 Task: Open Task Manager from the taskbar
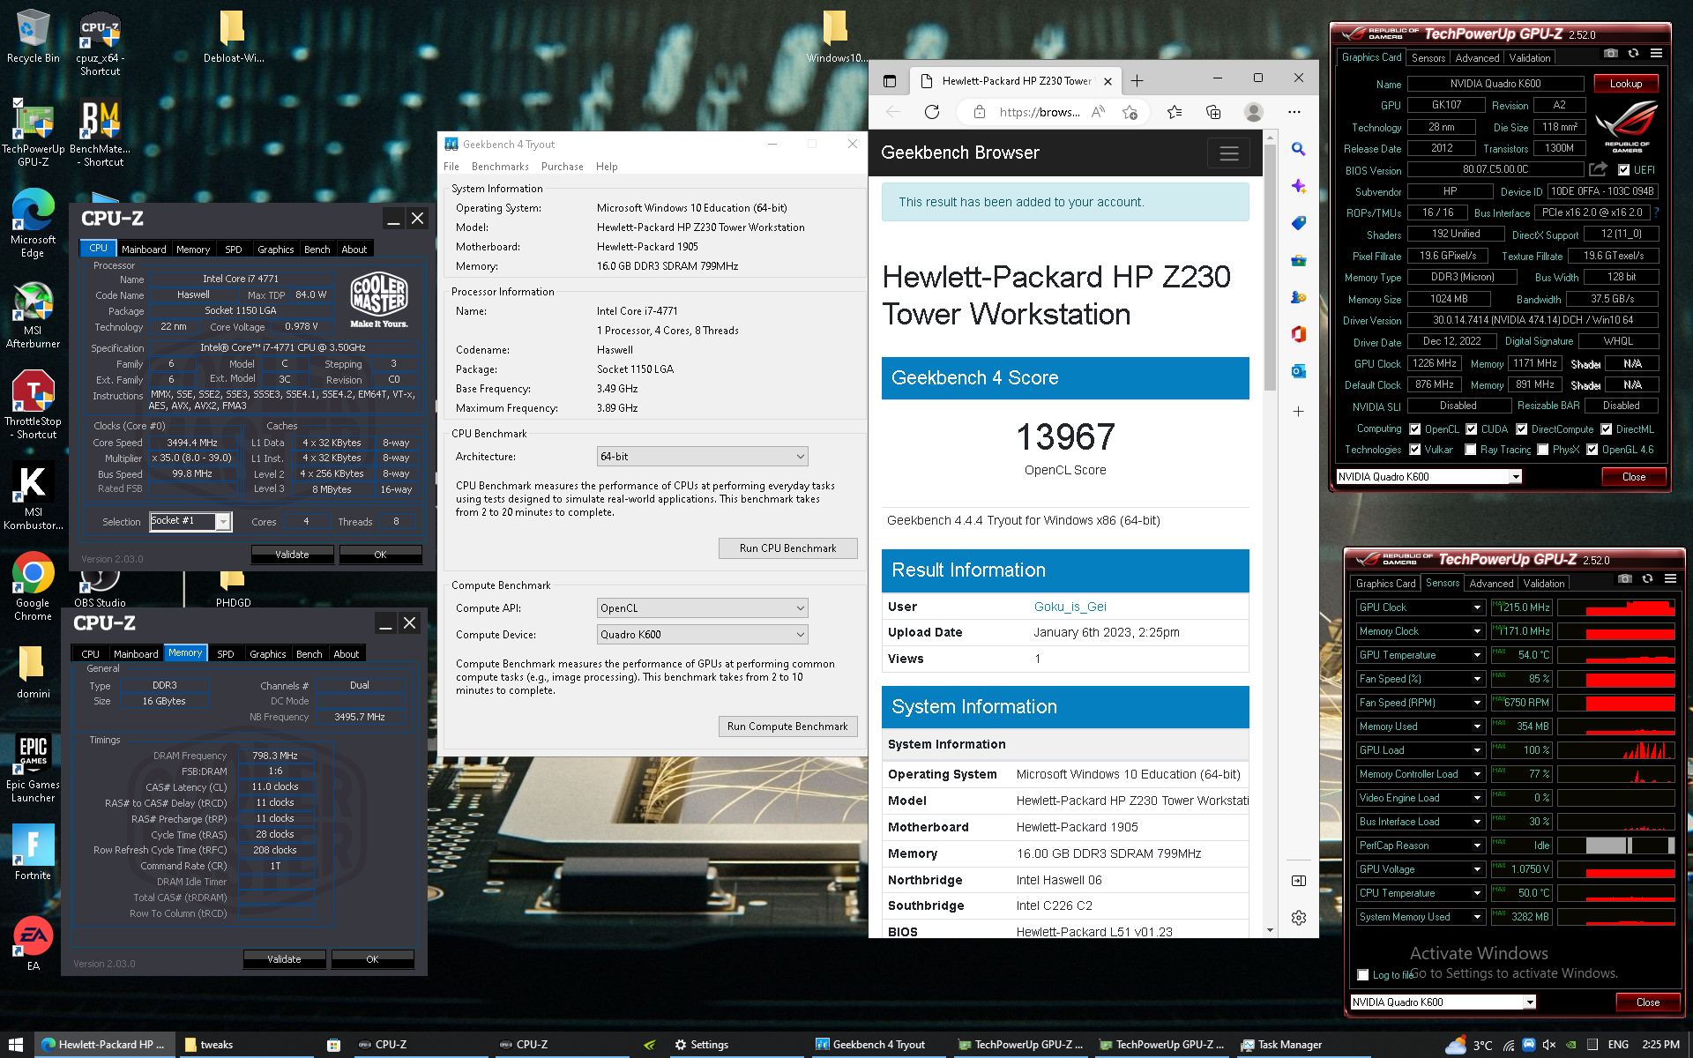(x=1282, y=1045)
